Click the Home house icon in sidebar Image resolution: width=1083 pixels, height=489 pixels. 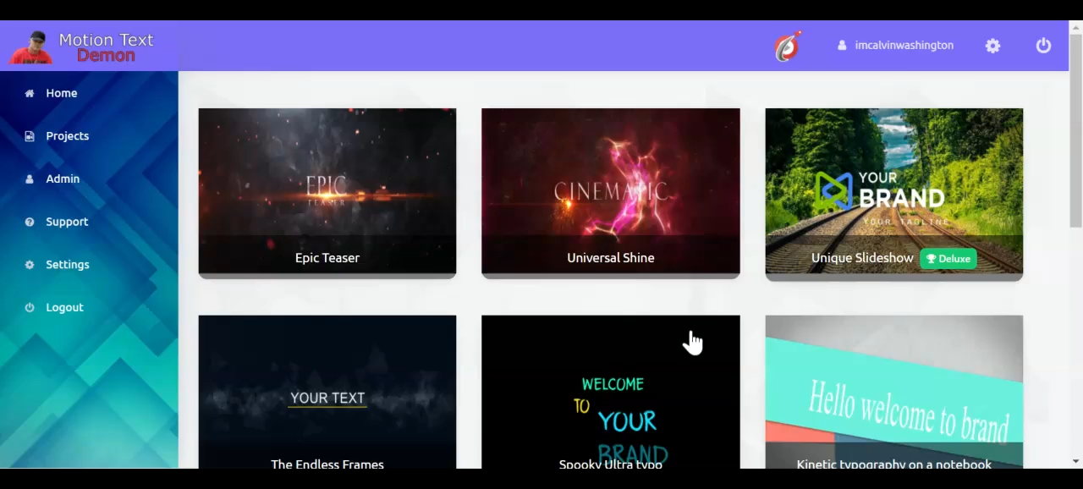30,93
